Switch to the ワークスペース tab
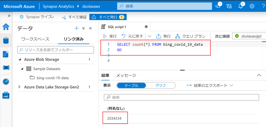Image resolution: width=266 pixels, height=127 pixels. pos(35,39)
